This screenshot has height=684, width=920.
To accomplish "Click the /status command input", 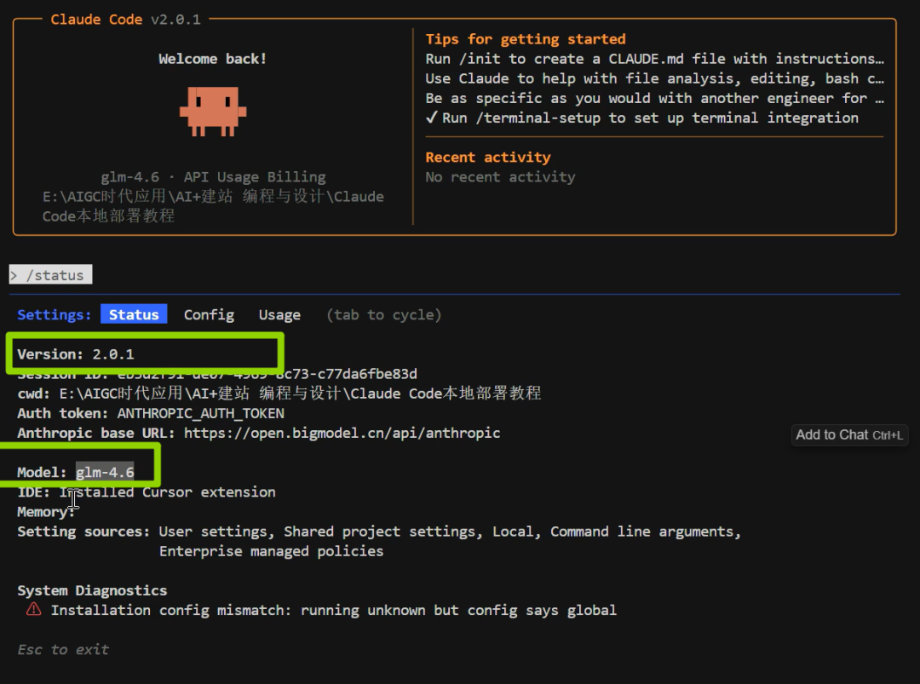I will (50, 274).
